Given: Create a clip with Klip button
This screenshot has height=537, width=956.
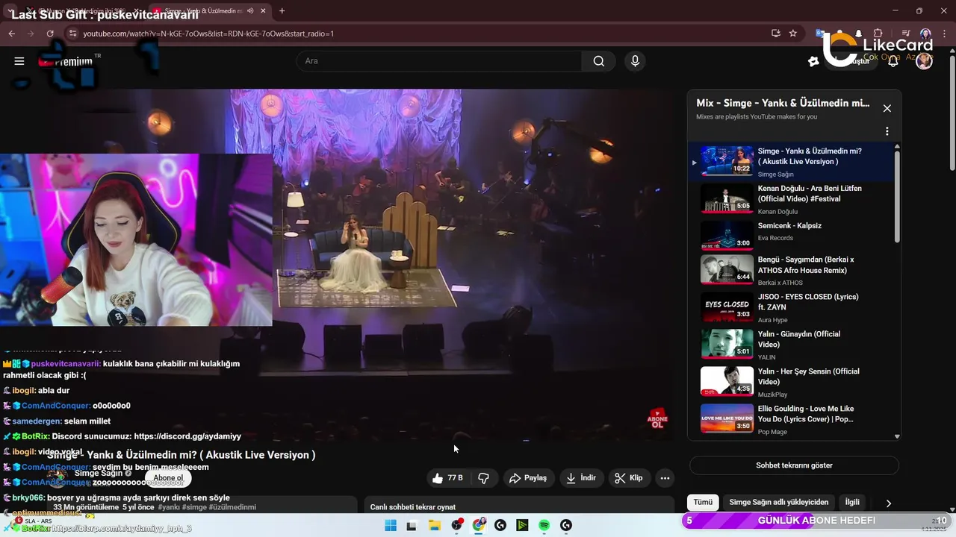Looking at the screenshot, I should [629, 478].
